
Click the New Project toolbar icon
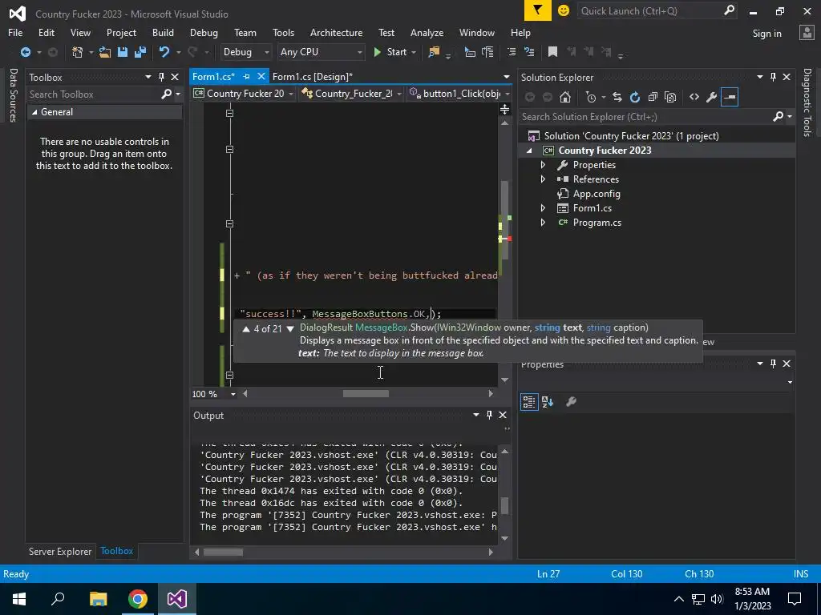(78, 52)
